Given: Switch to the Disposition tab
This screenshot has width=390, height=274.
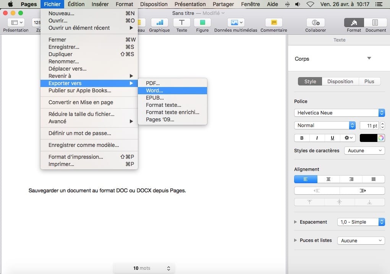Looking at the screenshot, I should [340, 82].
